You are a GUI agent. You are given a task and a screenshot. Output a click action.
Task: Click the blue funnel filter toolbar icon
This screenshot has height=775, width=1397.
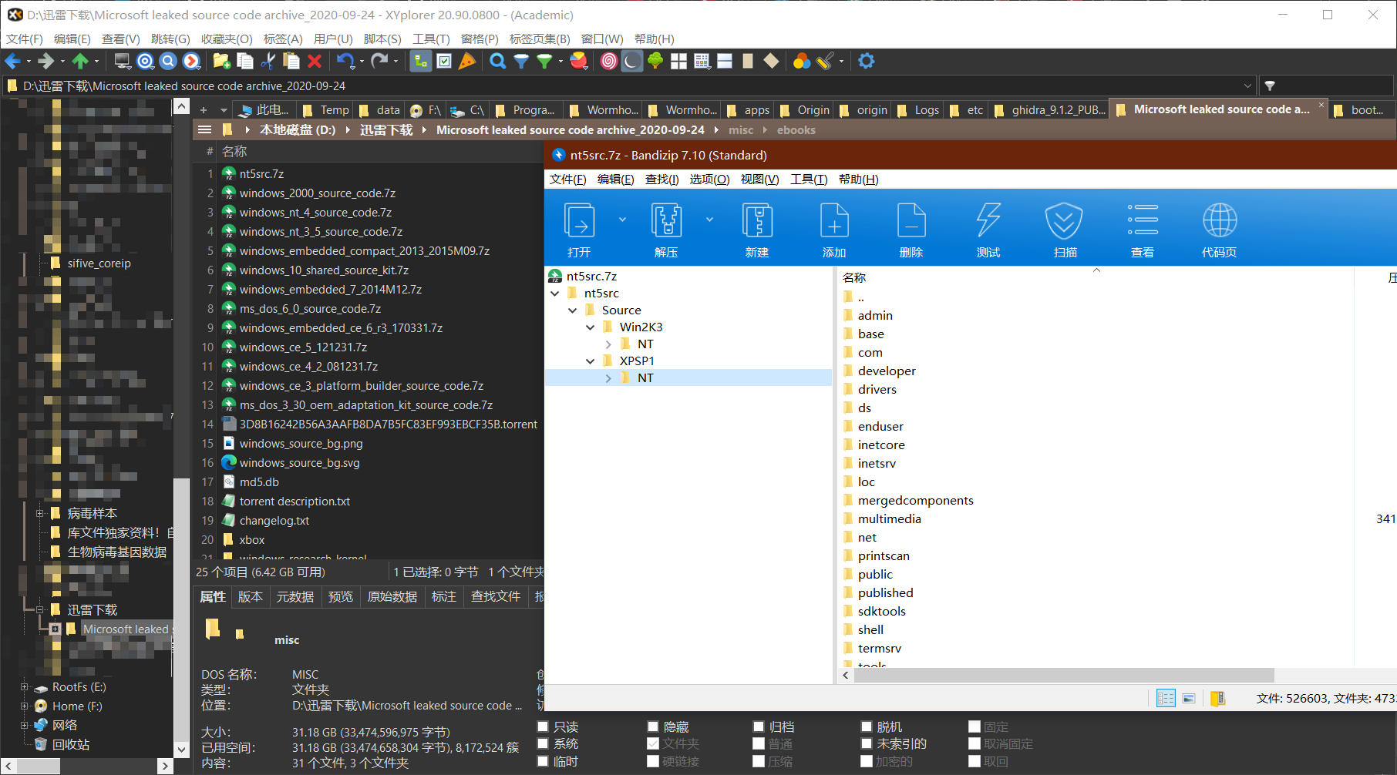[521, 61]
